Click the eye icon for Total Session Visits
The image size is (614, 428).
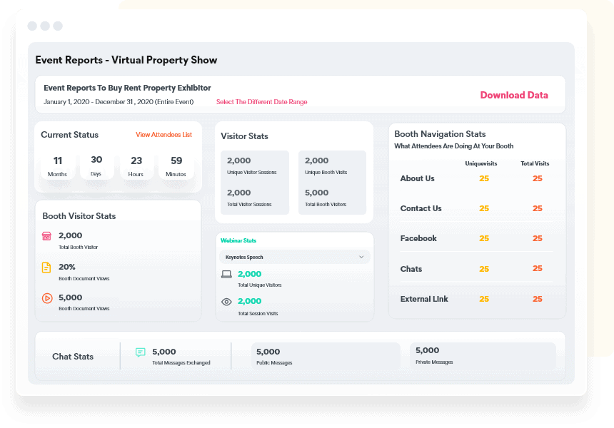pyautogui.click(x=226, y=302)
